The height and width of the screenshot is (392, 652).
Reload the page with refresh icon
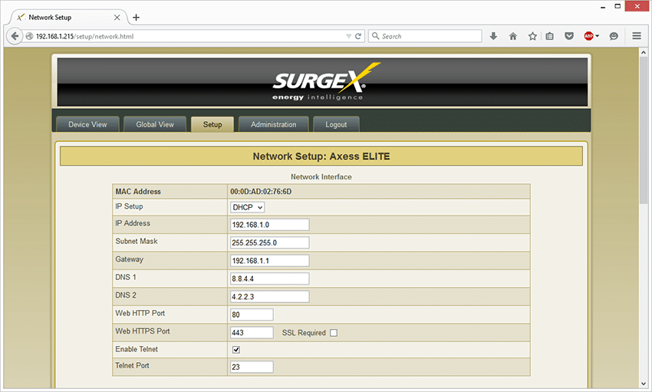click(358, 36)
